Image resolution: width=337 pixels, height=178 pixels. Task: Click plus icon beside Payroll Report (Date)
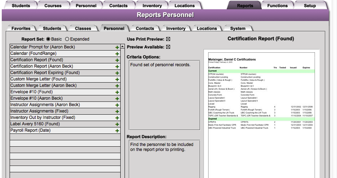click(117, 131)
